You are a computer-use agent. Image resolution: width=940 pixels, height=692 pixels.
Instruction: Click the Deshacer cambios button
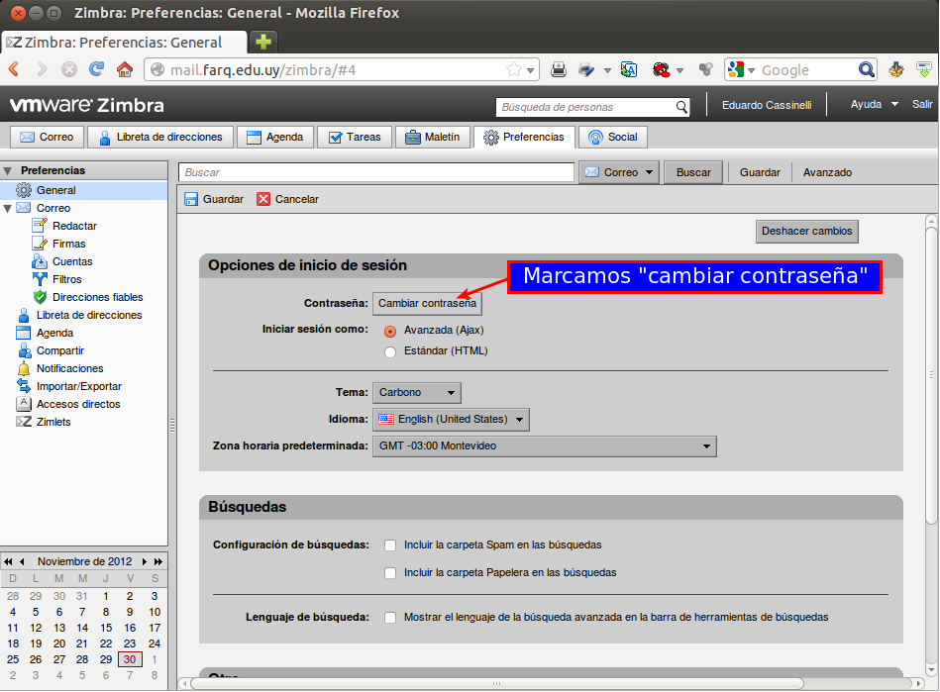(807, 232)
